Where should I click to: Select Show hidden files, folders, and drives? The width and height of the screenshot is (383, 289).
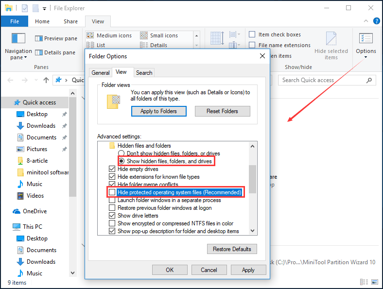[122, 161]
